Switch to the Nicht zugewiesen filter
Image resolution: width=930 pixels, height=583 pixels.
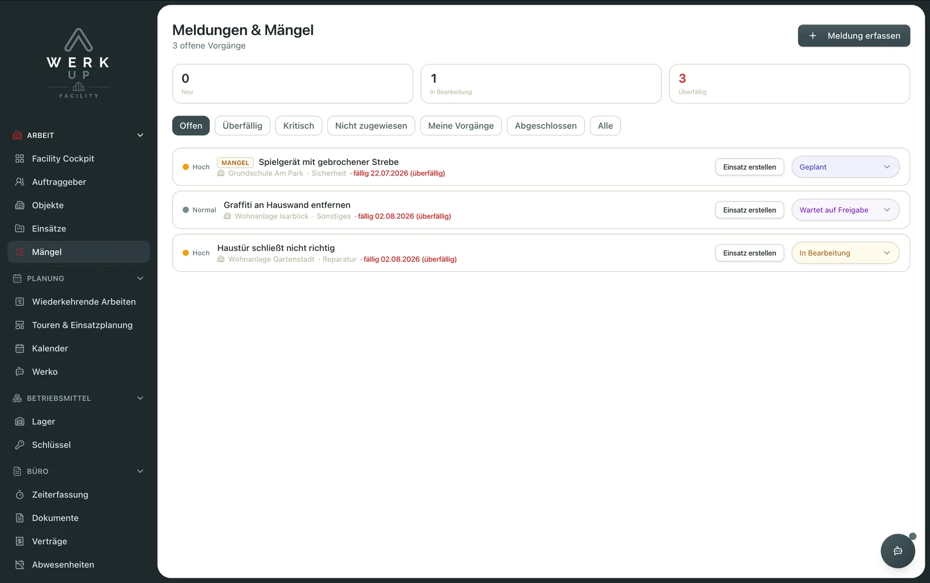[371, 126]
